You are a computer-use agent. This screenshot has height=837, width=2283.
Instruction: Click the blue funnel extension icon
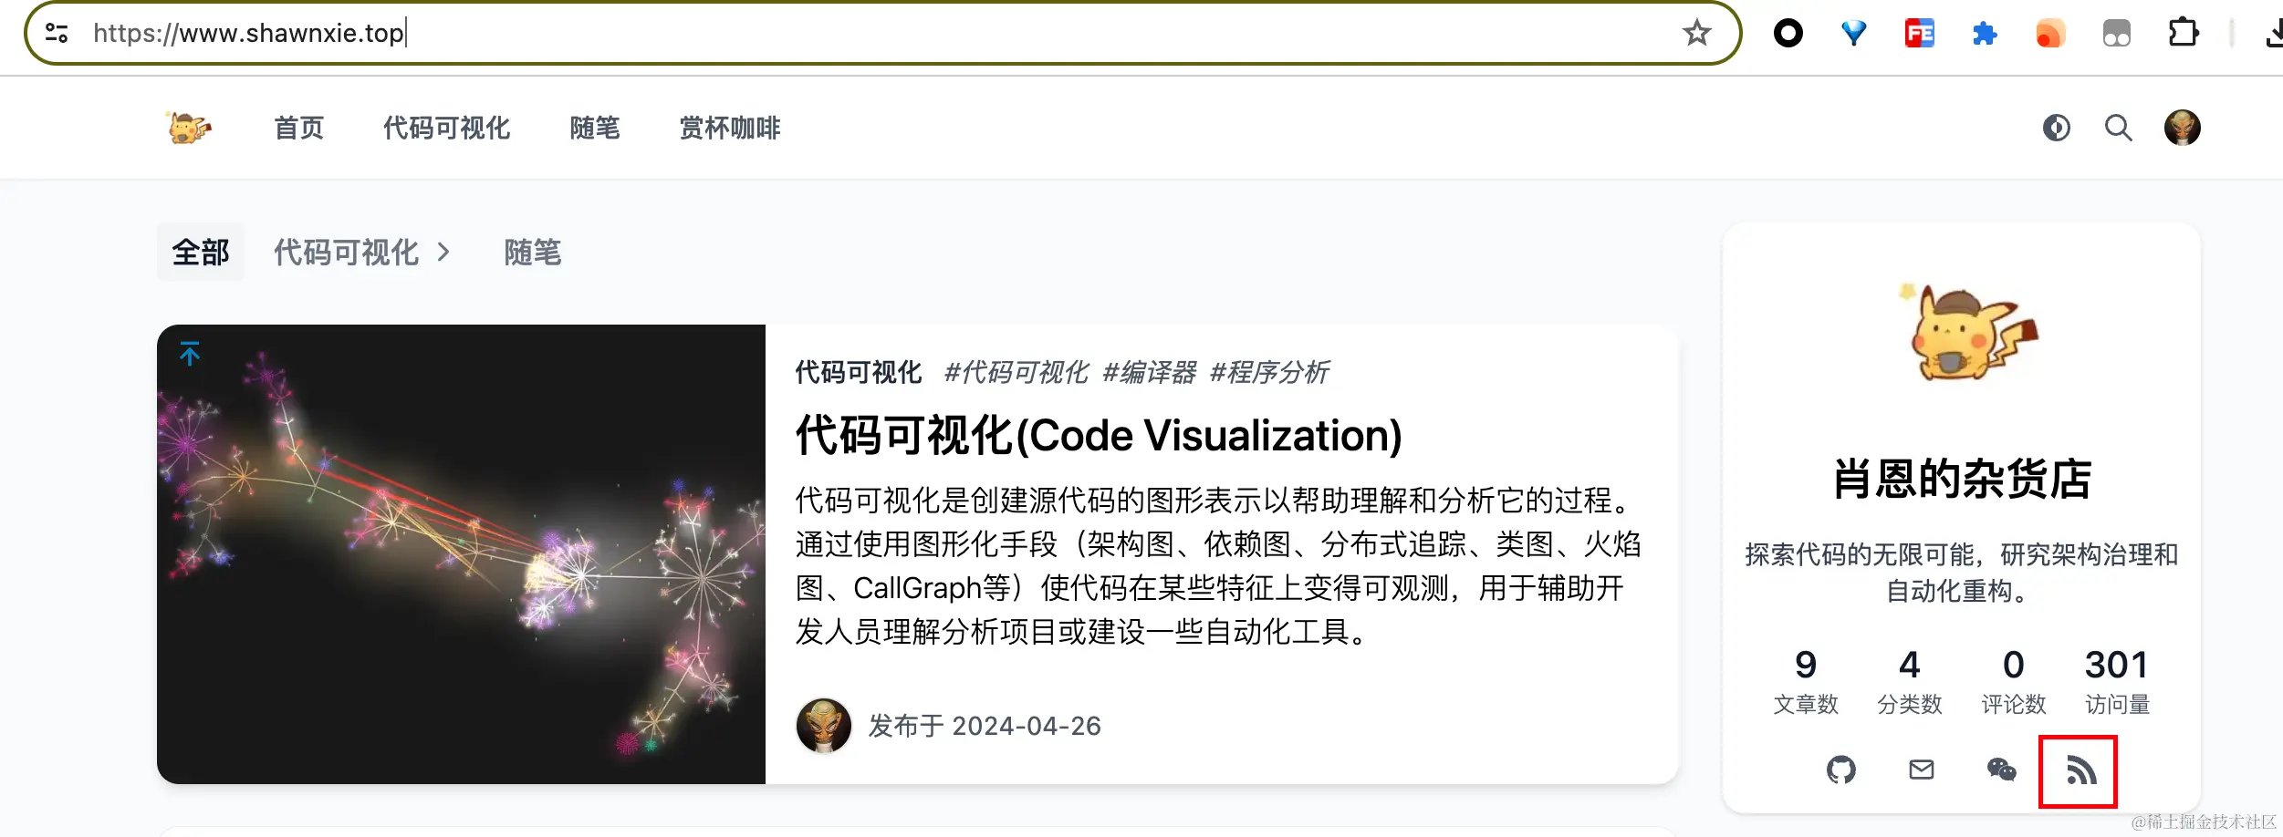1854,34
